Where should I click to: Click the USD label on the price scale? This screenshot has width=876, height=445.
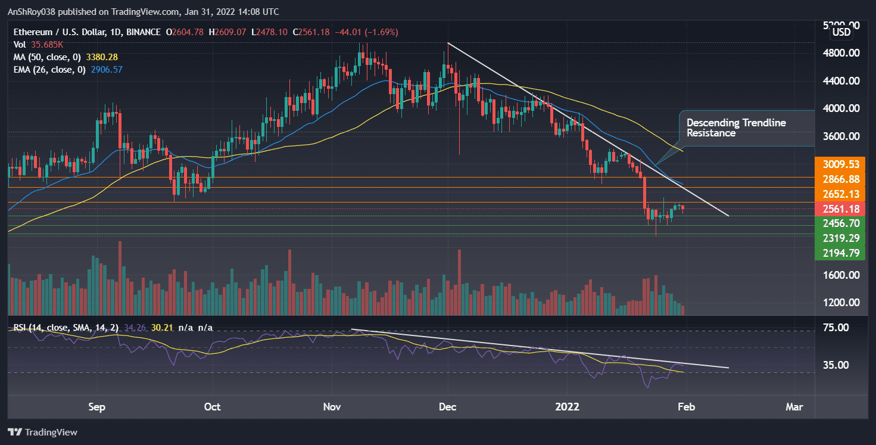[841, 32]
